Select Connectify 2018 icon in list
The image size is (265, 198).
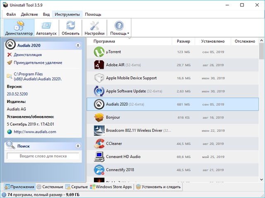[x=99, y=170]
